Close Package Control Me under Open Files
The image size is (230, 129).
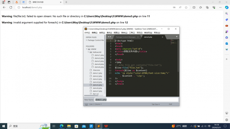tap(86, 40)
